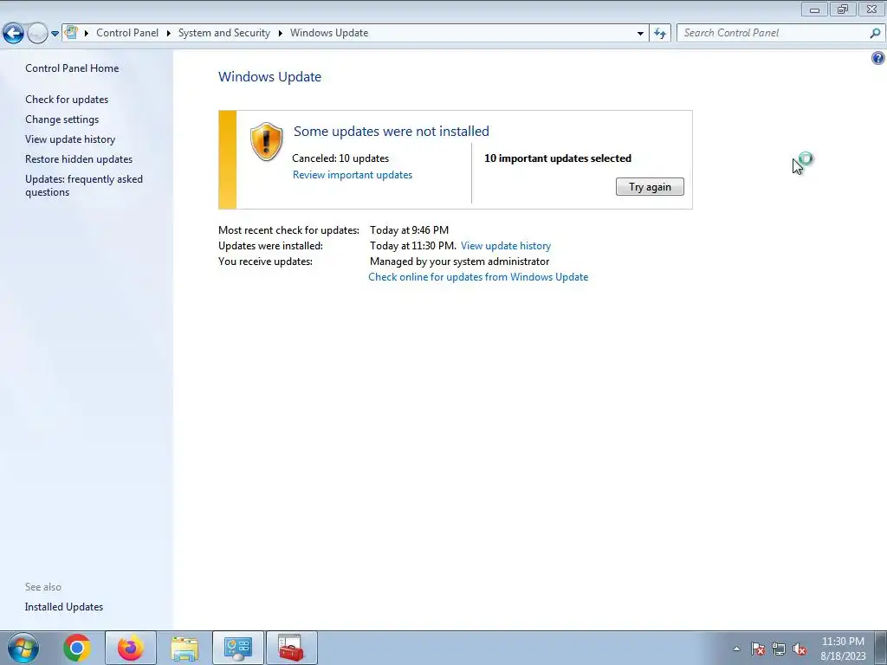Click the yellow warning shield icon
This screenshot has width=887, height=665.
pos(267,141)
